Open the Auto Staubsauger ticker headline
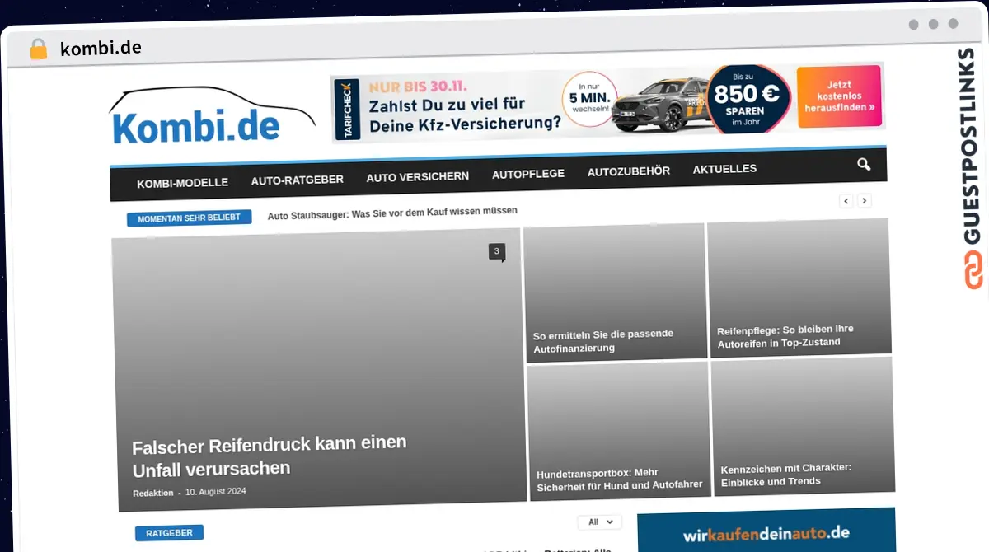 point(392,213)
